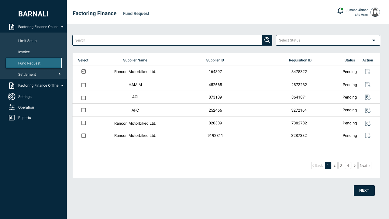
Task: View details for requisition 8478322
Action: pyautogui.click(x=368, y=72)
